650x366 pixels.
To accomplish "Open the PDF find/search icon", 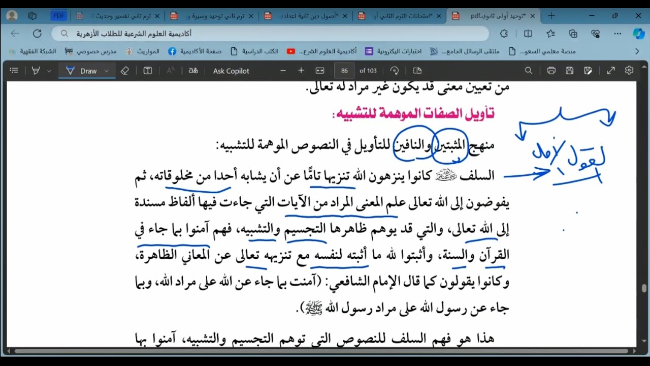I will [x=529, y=71].
